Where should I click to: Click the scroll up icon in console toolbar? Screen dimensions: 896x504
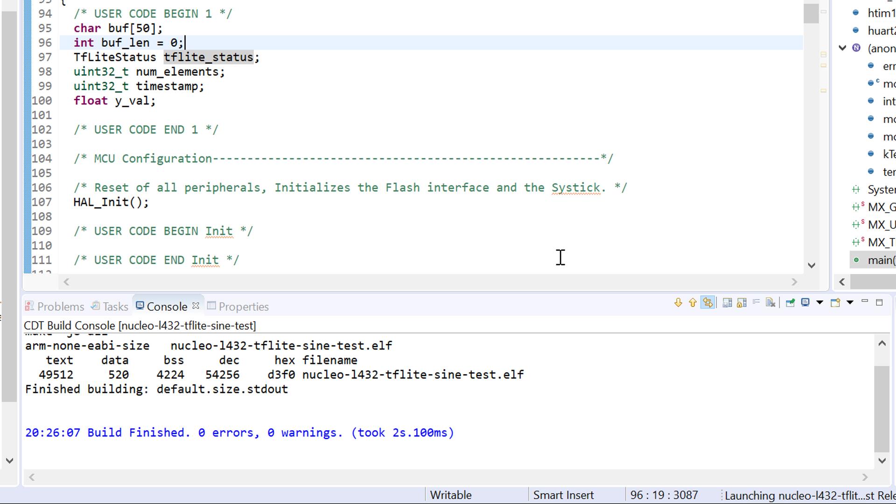692,302
